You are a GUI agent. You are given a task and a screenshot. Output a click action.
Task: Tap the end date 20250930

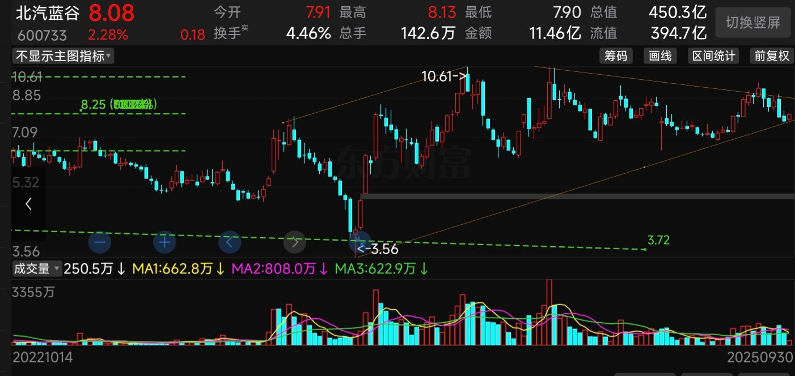click(760, 358)
